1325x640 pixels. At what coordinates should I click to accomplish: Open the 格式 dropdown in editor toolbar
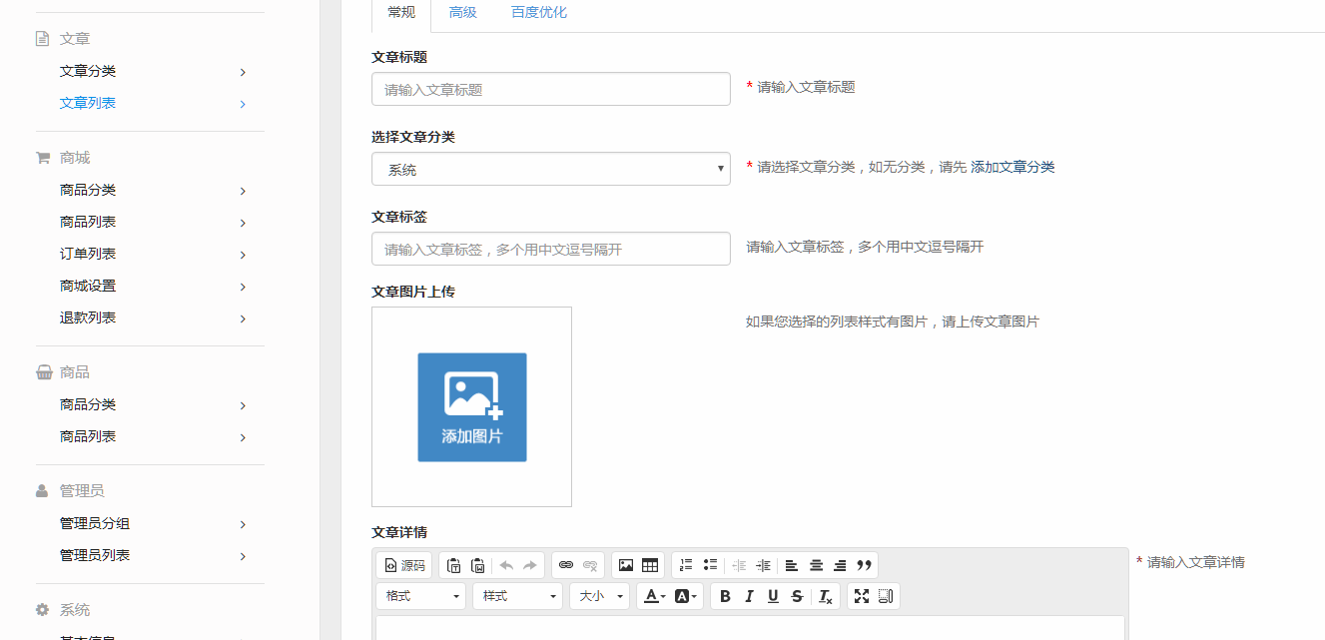point(421,596)
